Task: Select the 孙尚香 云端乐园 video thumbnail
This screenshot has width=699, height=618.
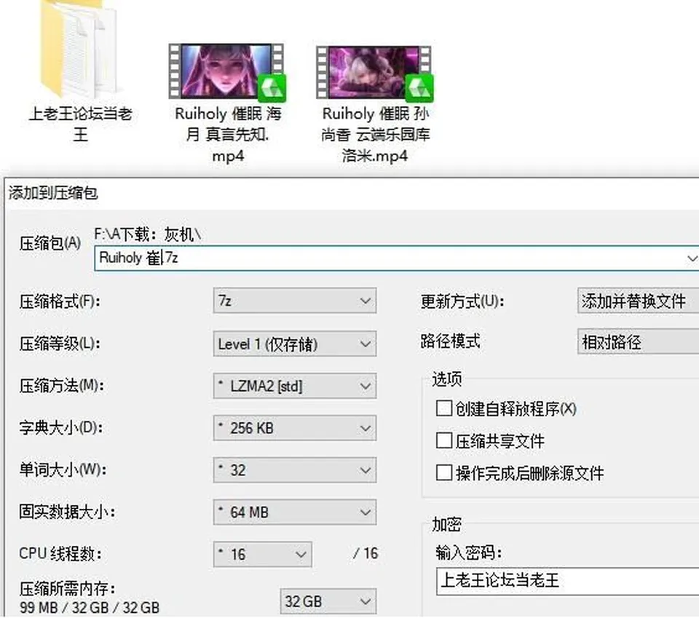Action: (x=374, y=72)
